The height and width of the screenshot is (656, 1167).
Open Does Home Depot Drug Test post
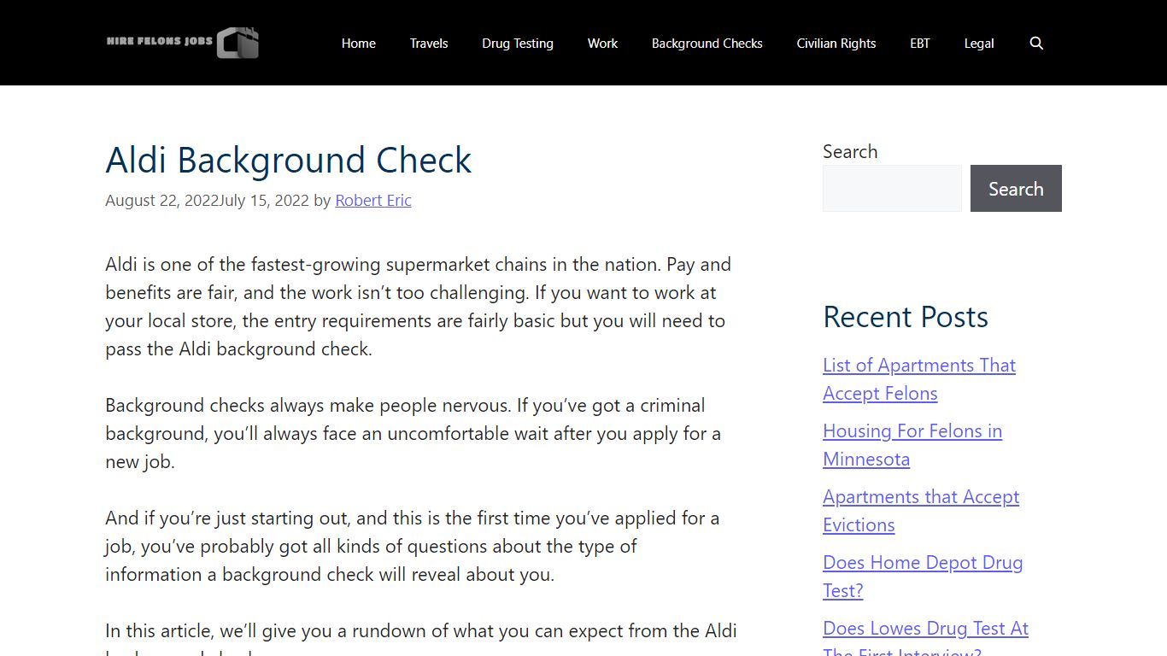[923, 577]
